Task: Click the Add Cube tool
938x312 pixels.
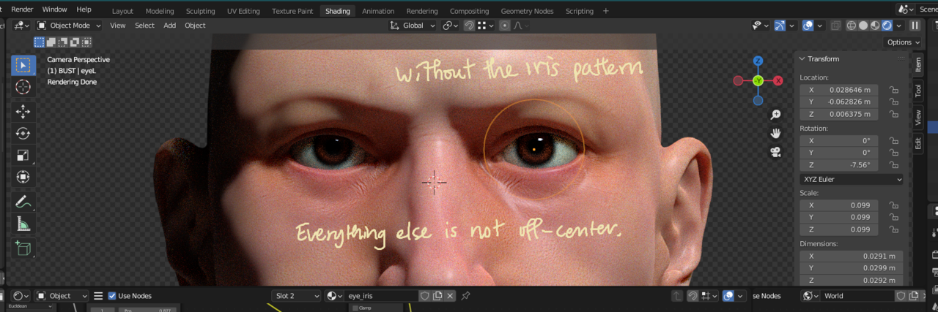Action: click(x=23, y=248)
